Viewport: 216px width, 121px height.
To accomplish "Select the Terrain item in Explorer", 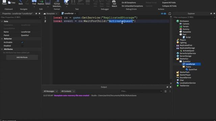I will click(x=186, y=27).
